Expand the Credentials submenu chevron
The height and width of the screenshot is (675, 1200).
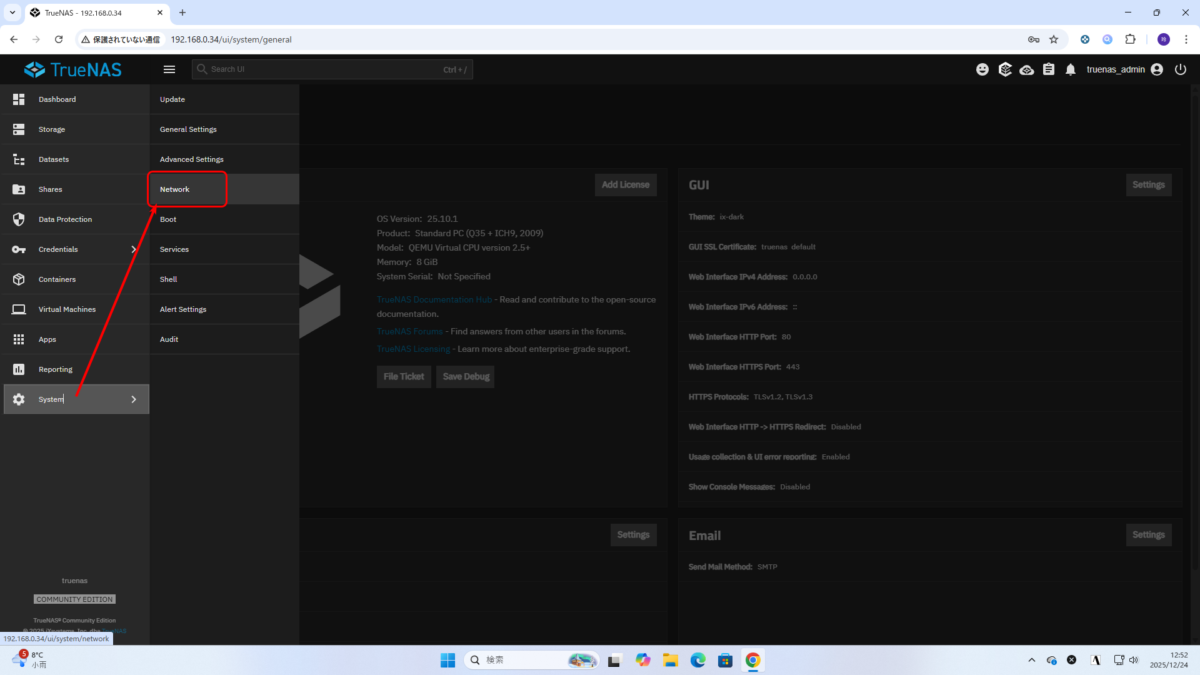(x=133, y=249)
